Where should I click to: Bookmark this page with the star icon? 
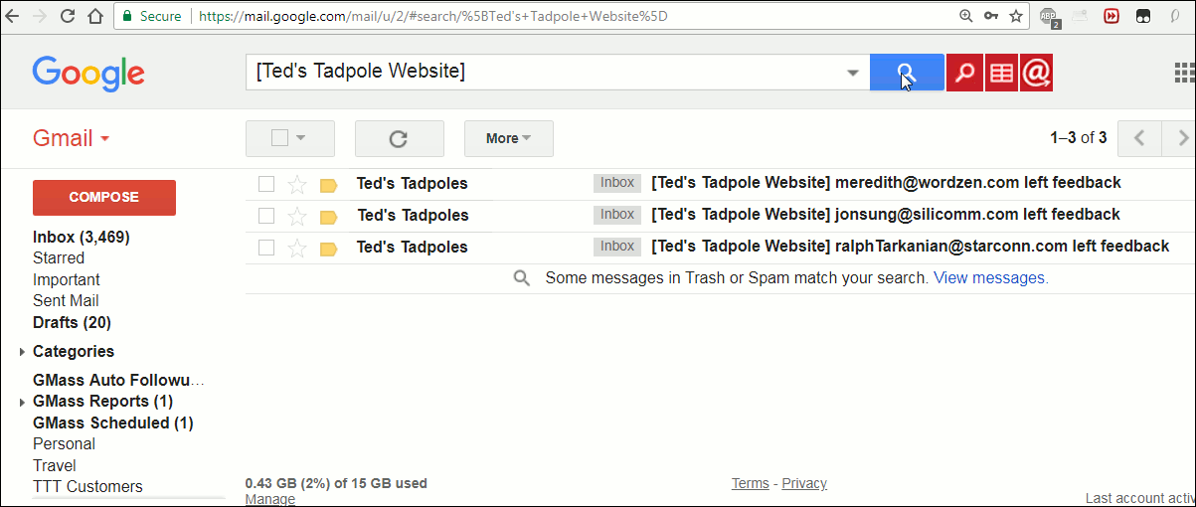pyautogui.click(x=1016, y=16)
